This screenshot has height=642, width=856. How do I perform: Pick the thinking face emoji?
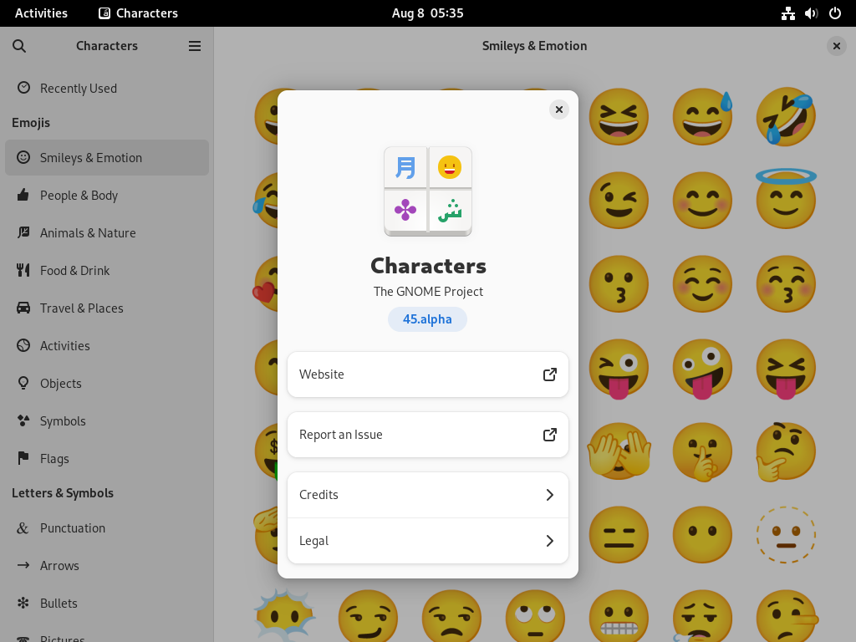pos(786,451)
